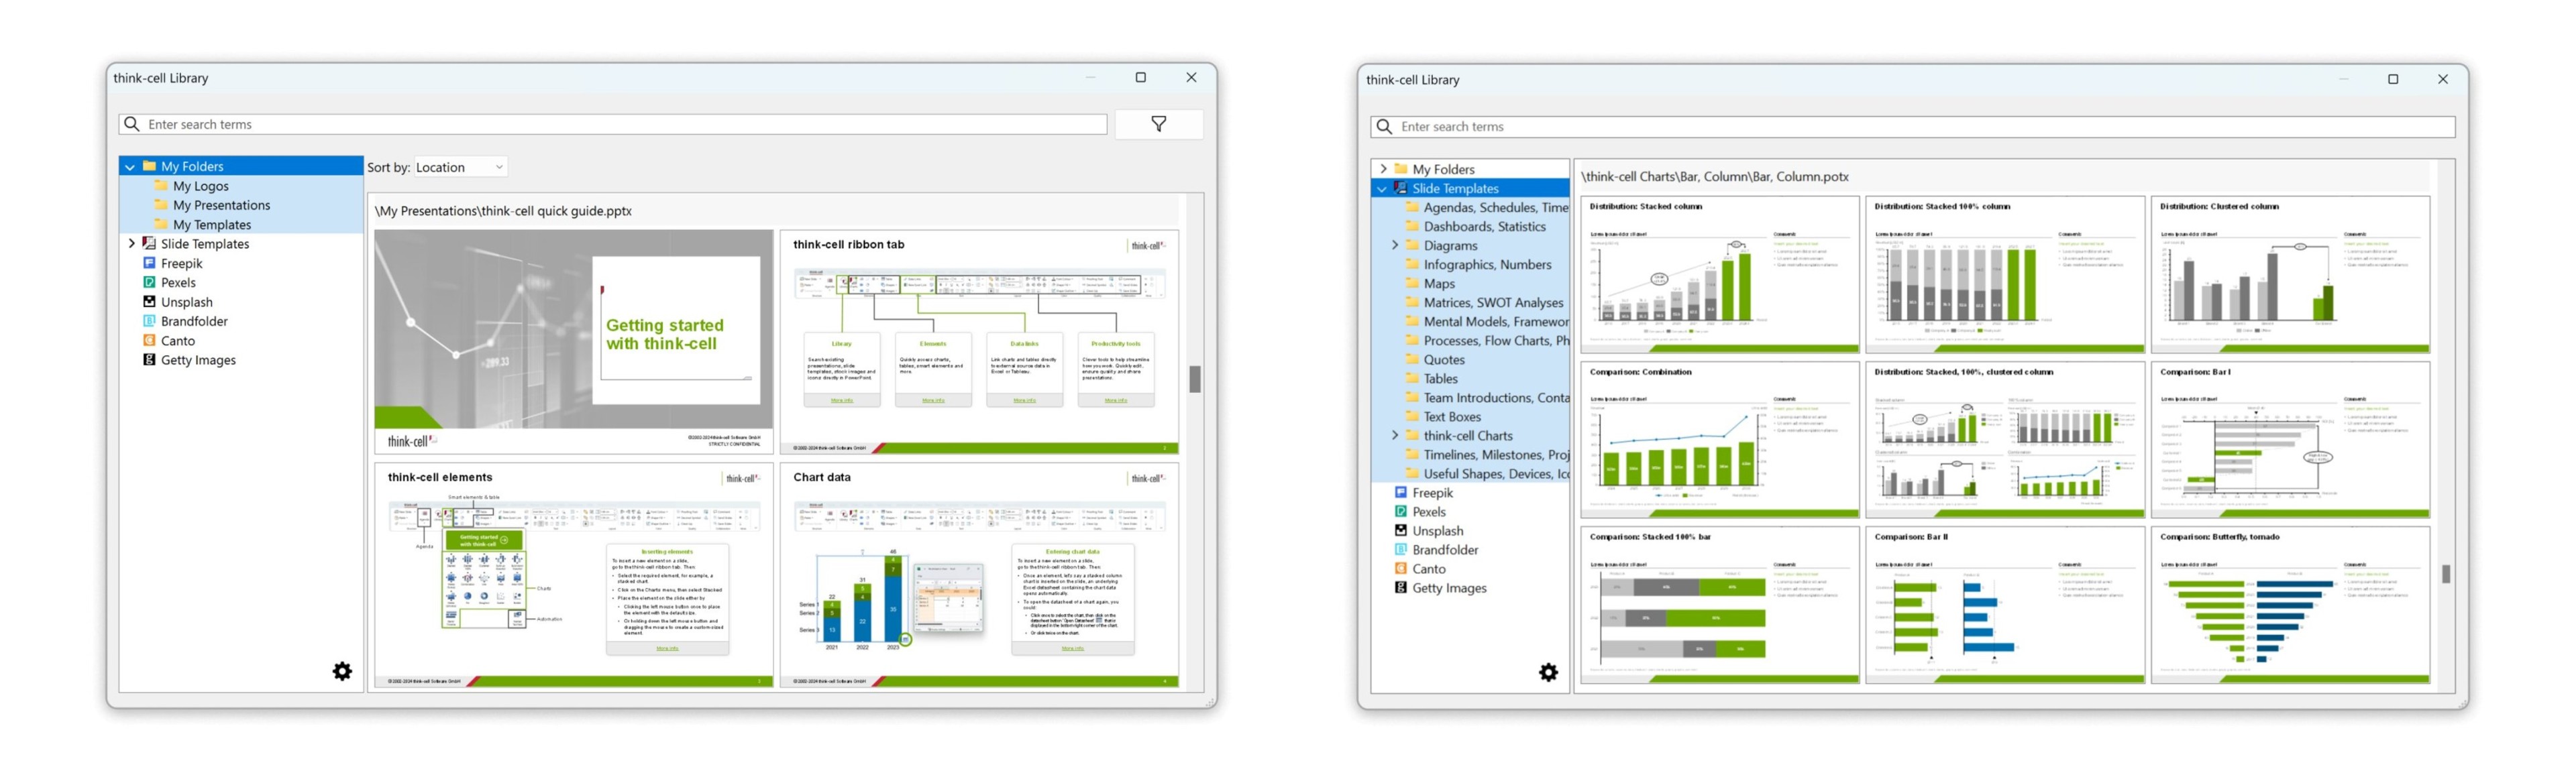
Task: Select Getty Images source in left window
Action: pos(198,360)
